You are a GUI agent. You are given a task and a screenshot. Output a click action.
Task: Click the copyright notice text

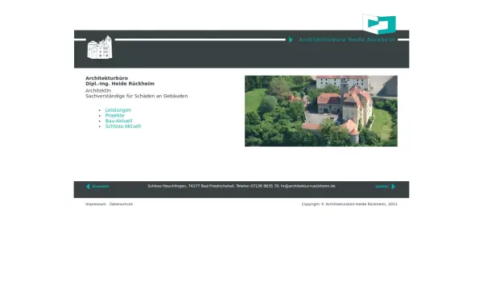click(349, 204)
